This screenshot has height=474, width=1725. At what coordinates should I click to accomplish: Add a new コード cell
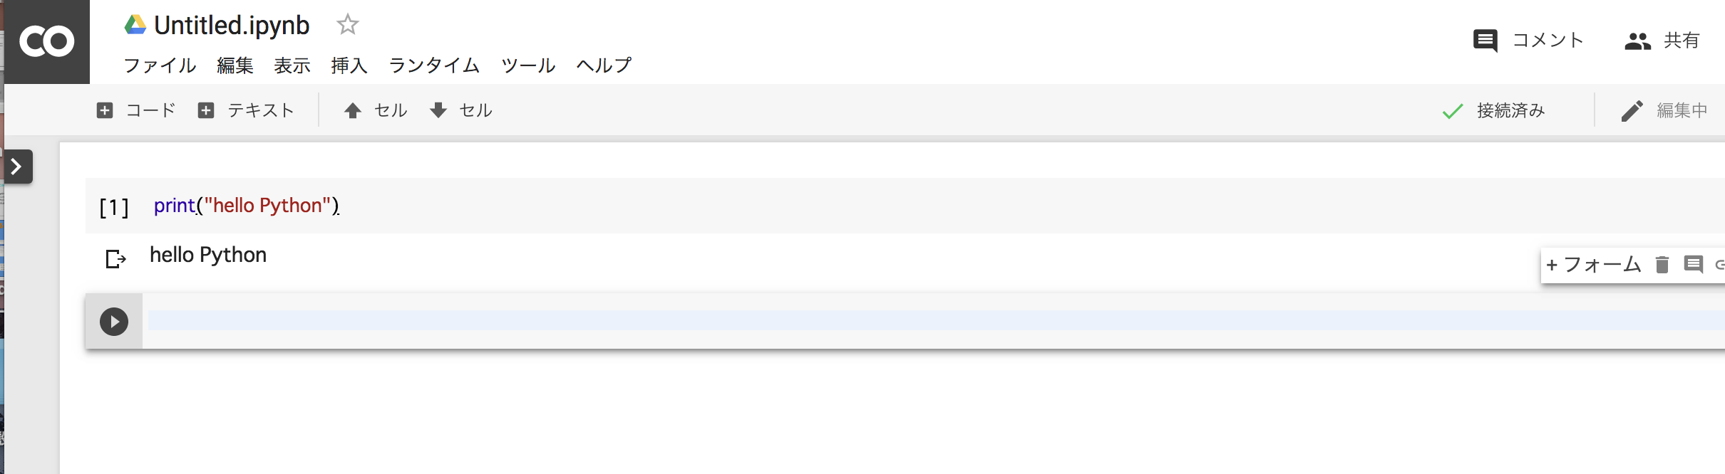[136, 110]
